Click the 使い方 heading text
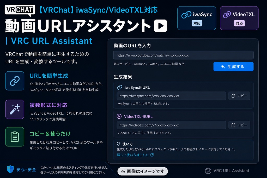This screenshot has height=178, width=267. (128, 144)
